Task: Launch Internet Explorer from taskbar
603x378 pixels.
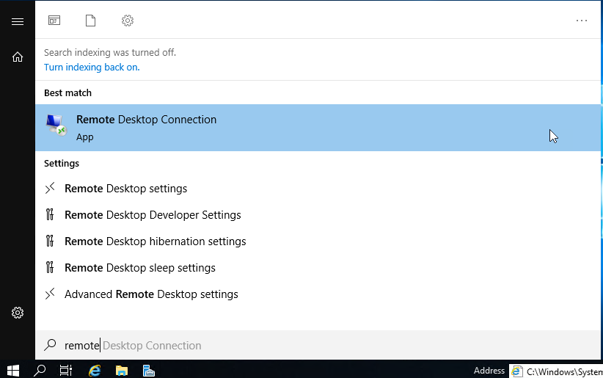Action: 94,370
